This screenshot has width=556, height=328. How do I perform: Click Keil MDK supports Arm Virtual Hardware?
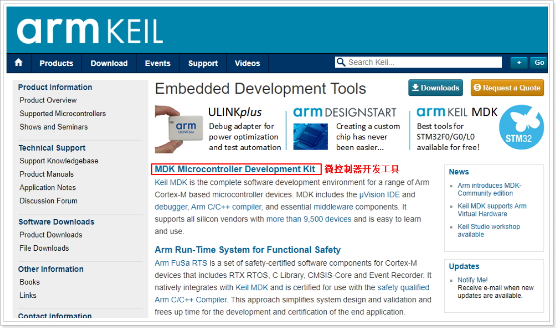click(x=492, y=210)
